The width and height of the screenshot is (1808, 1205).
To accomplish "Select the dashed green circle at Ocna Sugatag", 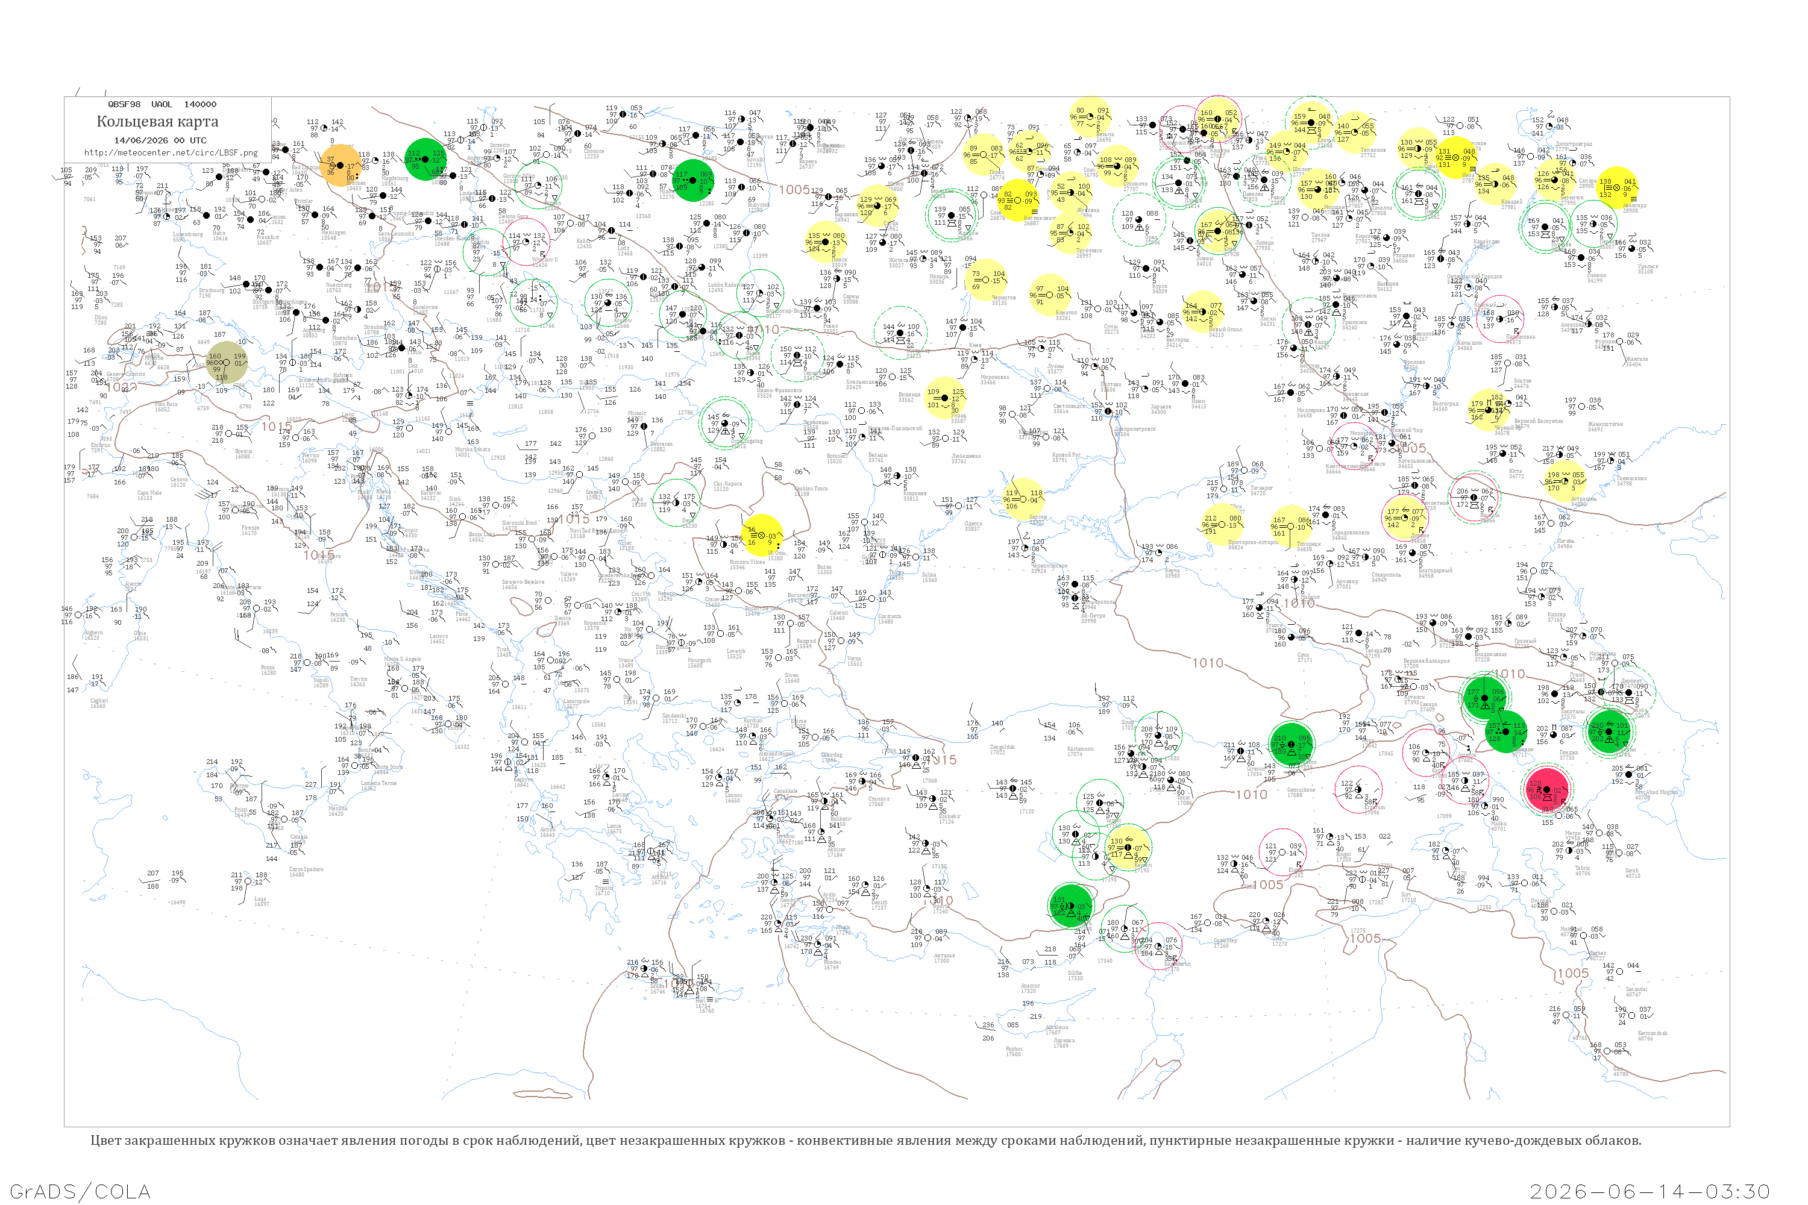I will (724, 423).
